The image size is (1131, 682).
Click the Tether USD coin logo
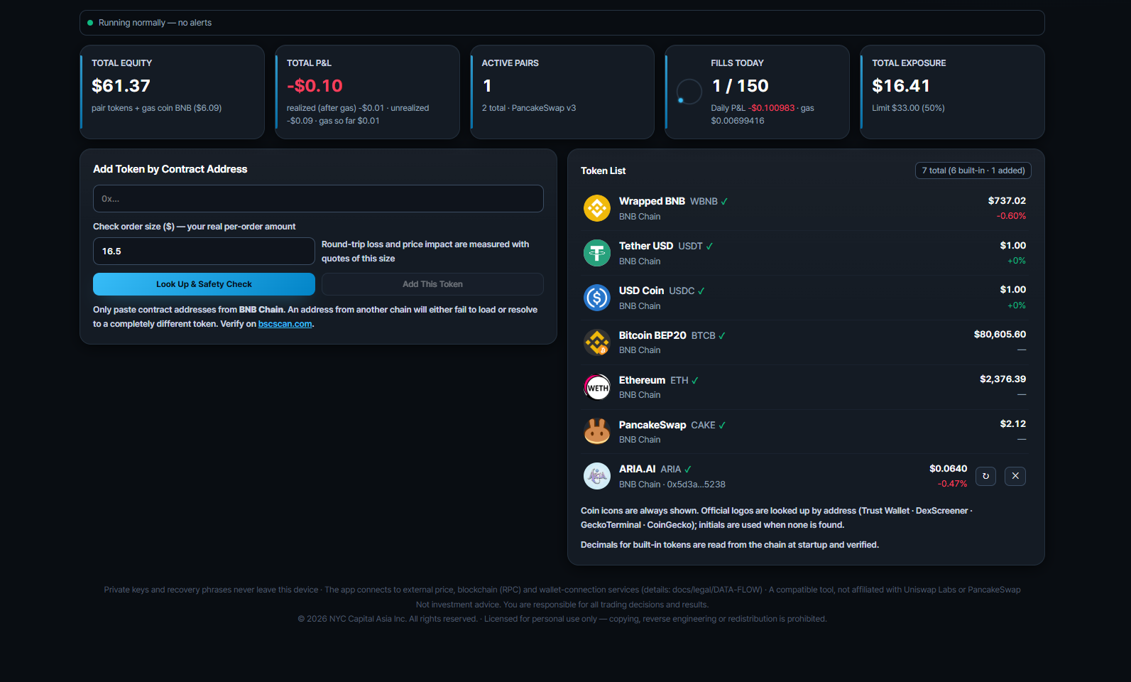[x=597, y=253]
